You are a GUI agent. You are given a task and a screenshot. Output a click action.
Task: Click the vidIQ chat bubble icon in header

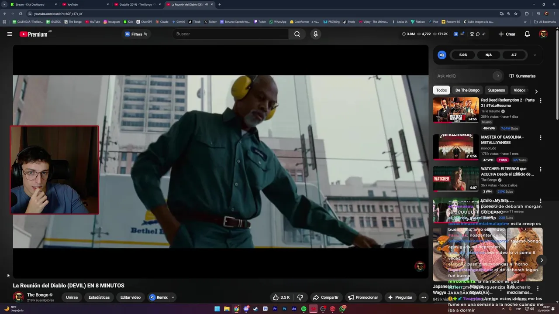click(x=478, y=34)
